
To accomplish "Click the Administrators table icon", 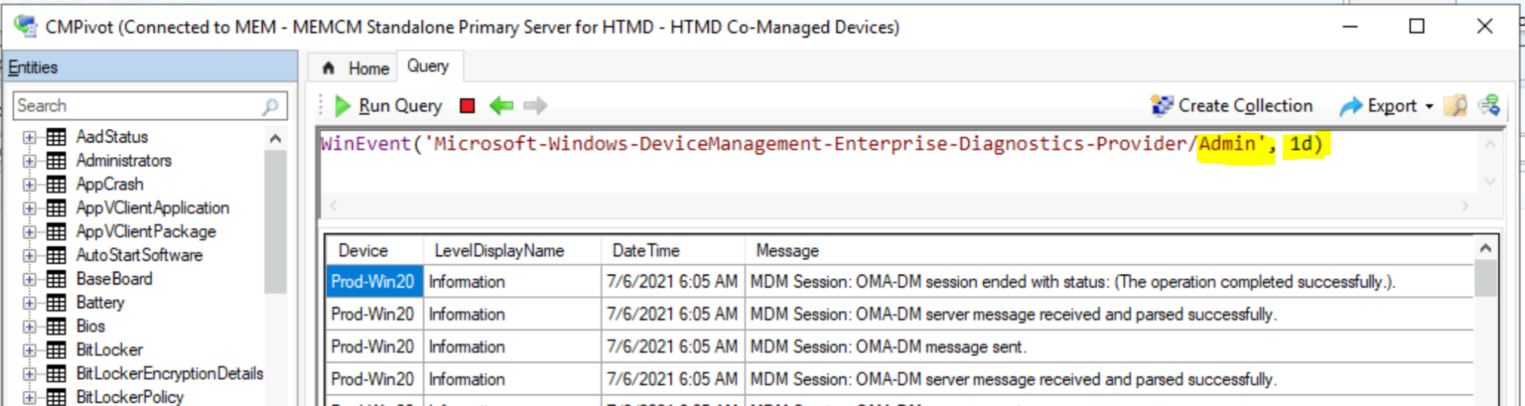I will pos(56,161).
